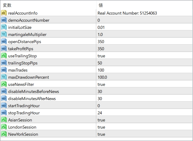Click the double-type icon beside maxDrawdownPercent

[x=4, y=77]
